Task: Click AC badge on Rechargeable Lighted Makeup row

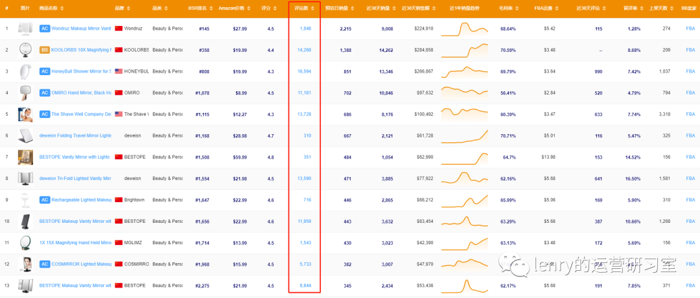Action: click(x=44, y=200)
